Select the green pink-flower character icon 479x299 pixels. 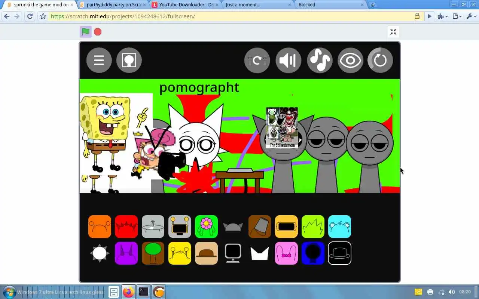[206, 226]
